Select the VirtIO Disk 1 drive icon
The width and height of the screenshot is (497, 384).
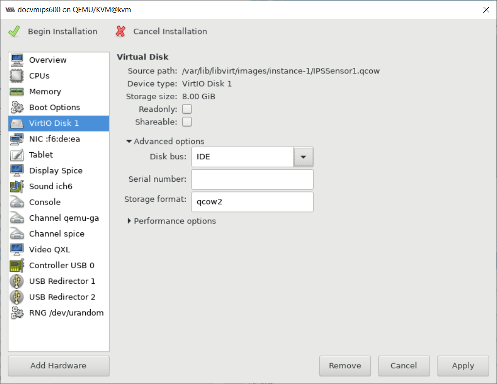(17, 123)
